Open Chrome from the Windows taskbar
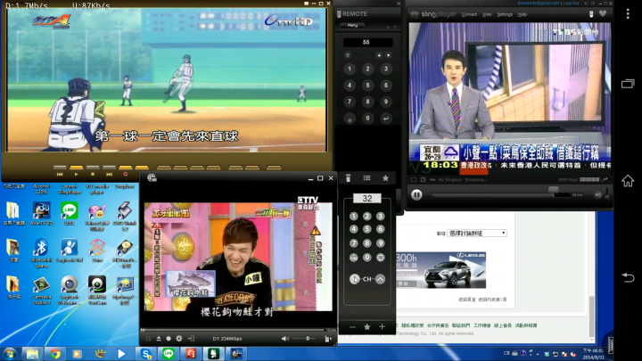The image size is (642, 361). 55,354
